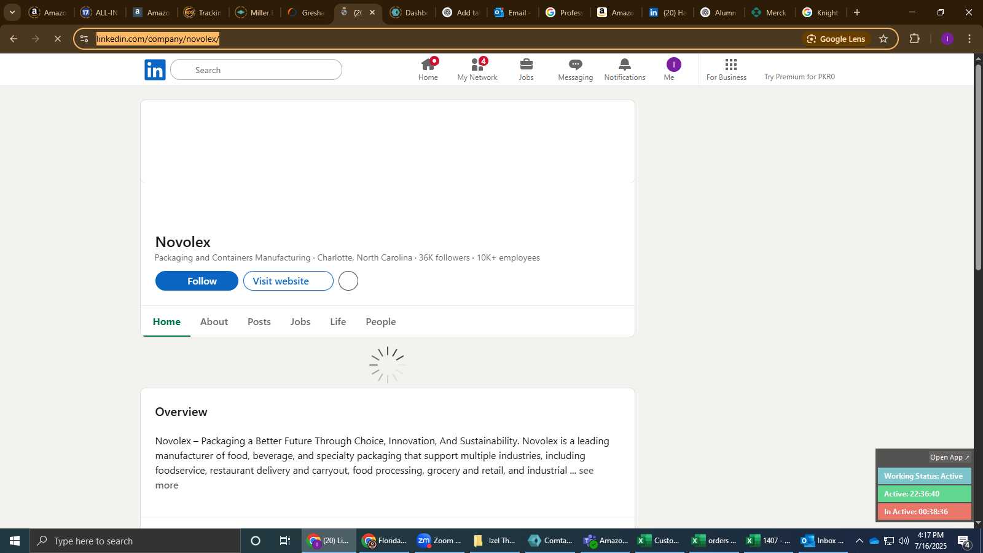
Task: Click the taskbar search box
Action: pyautogui.click(x=135, y=541)
